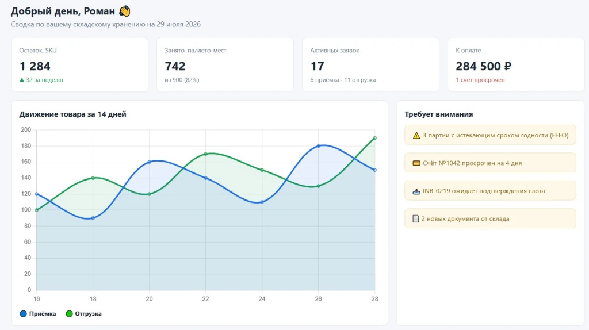Click the 742 pallet places value
The width and height of the screenshot is (589, 330).
coord(175,67)
